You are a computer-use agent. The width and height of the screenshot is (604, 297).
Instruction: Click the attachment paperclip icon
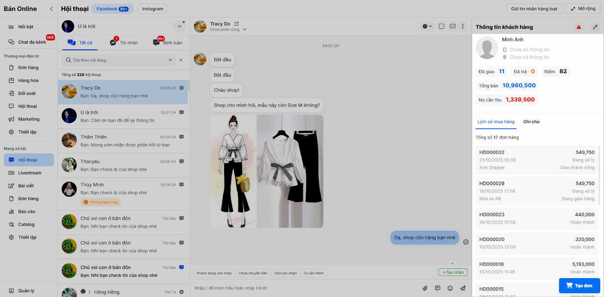point(425,288)
